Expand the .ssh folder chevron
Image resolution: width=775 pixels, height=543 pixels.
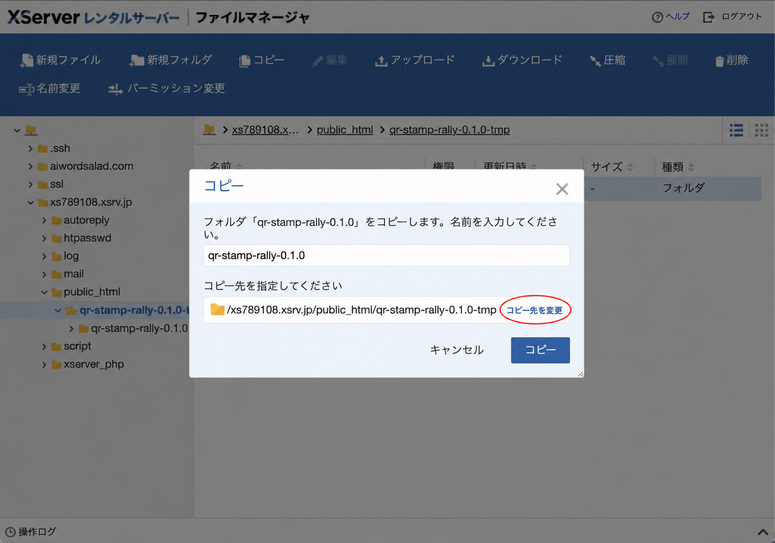31,148
